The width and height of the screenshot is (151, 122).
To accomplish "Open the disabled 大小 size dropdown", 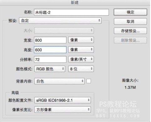I will click(64, 30).
